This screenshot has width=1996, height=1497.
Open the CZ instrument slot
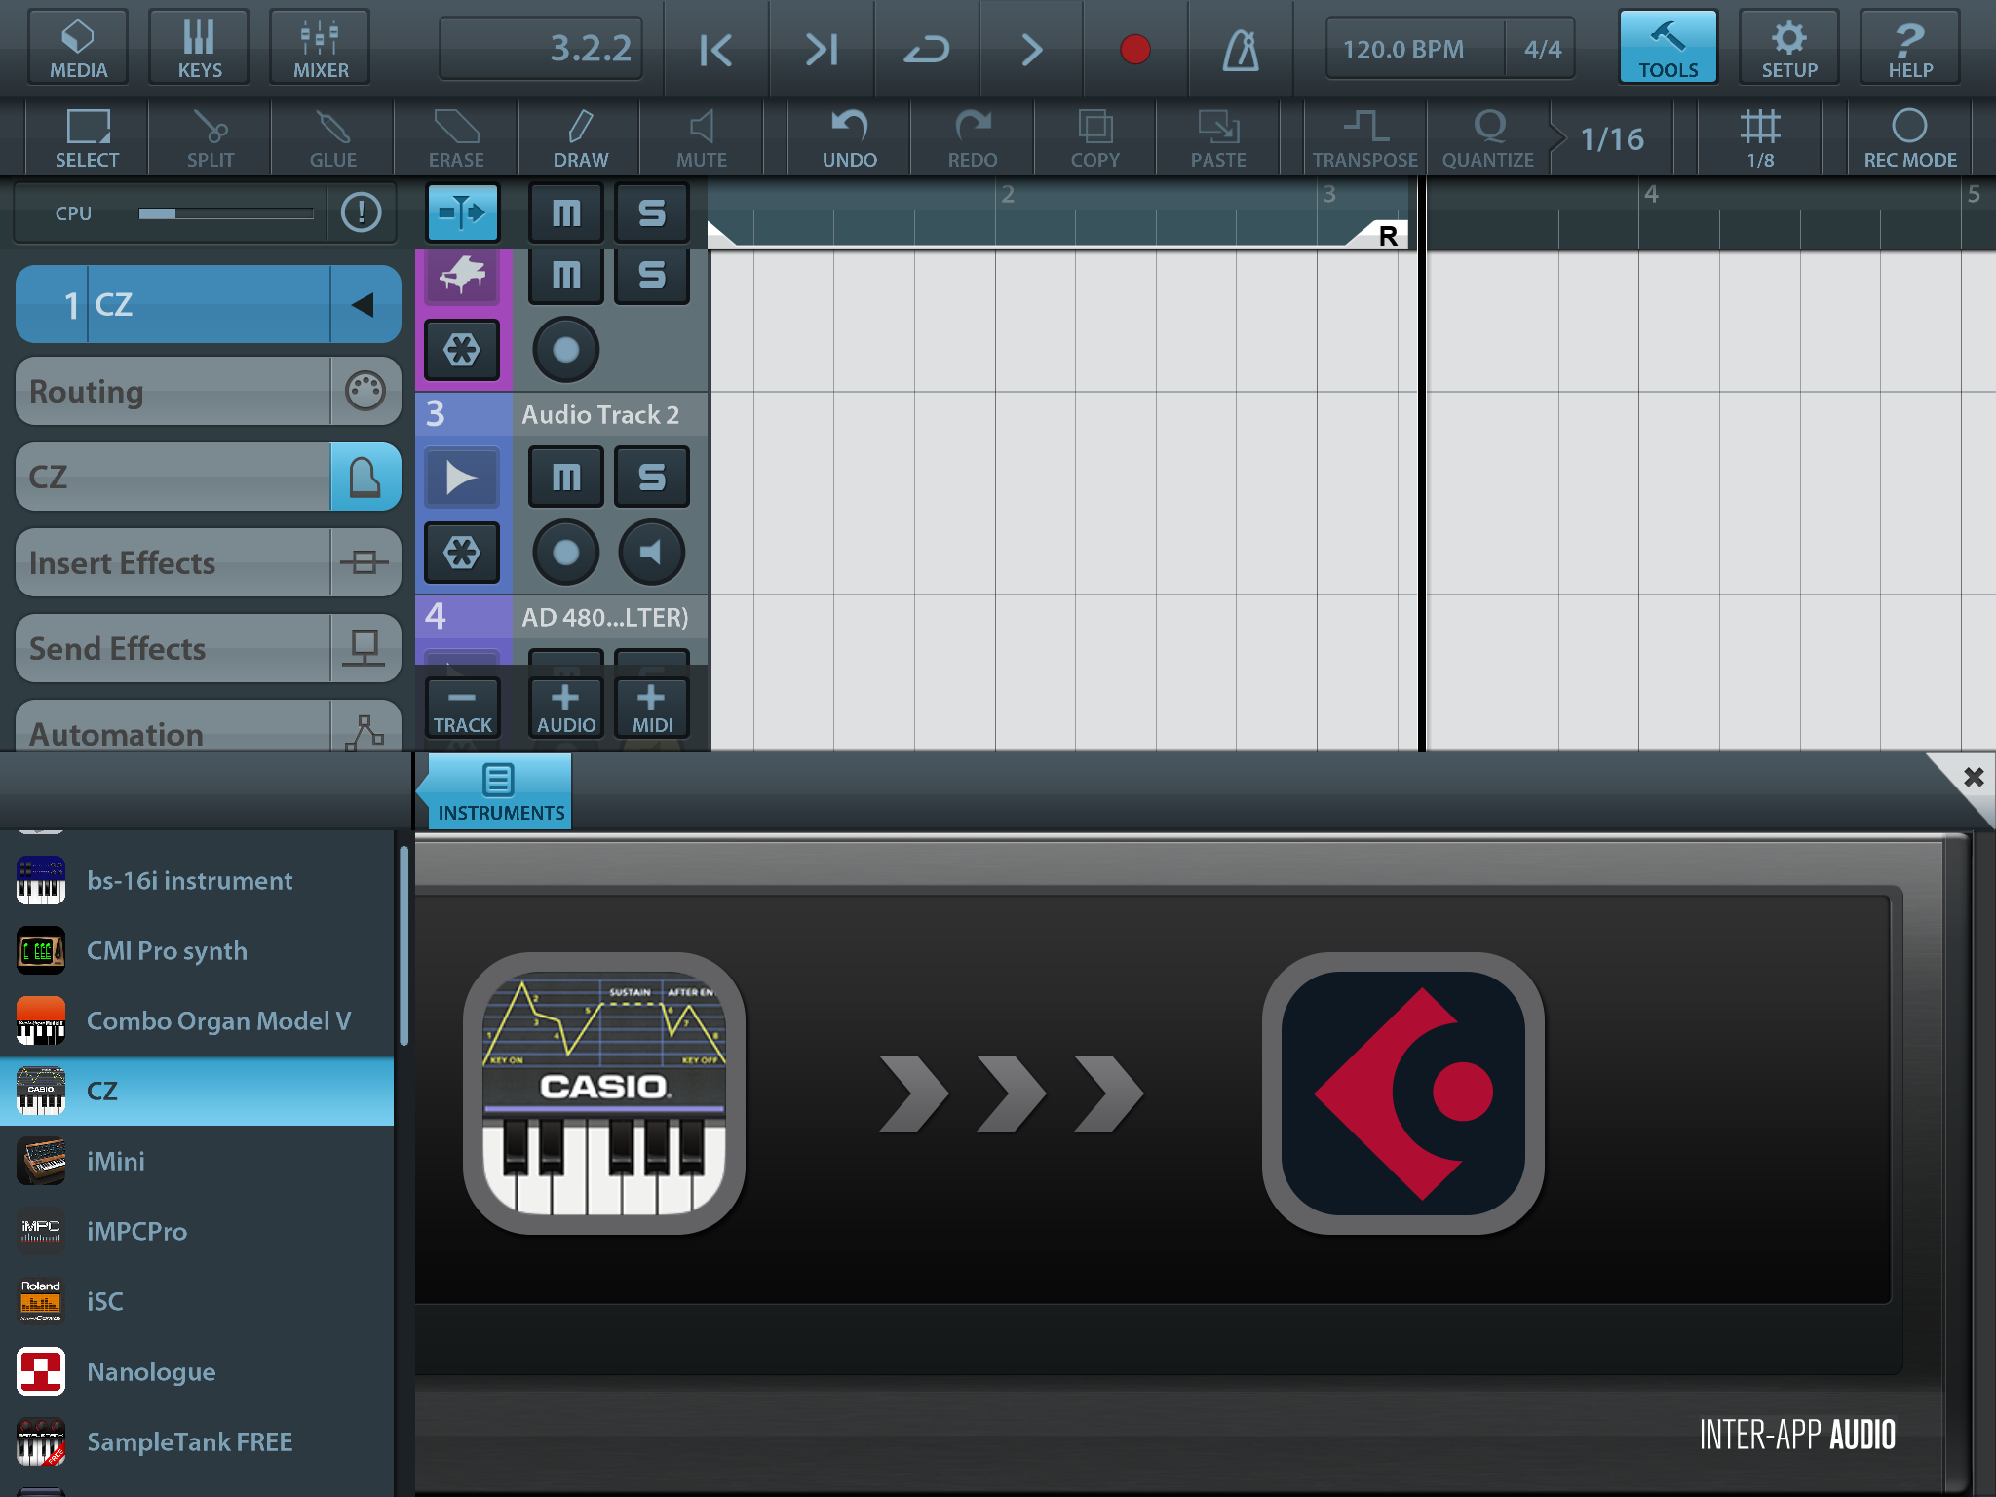209,477
